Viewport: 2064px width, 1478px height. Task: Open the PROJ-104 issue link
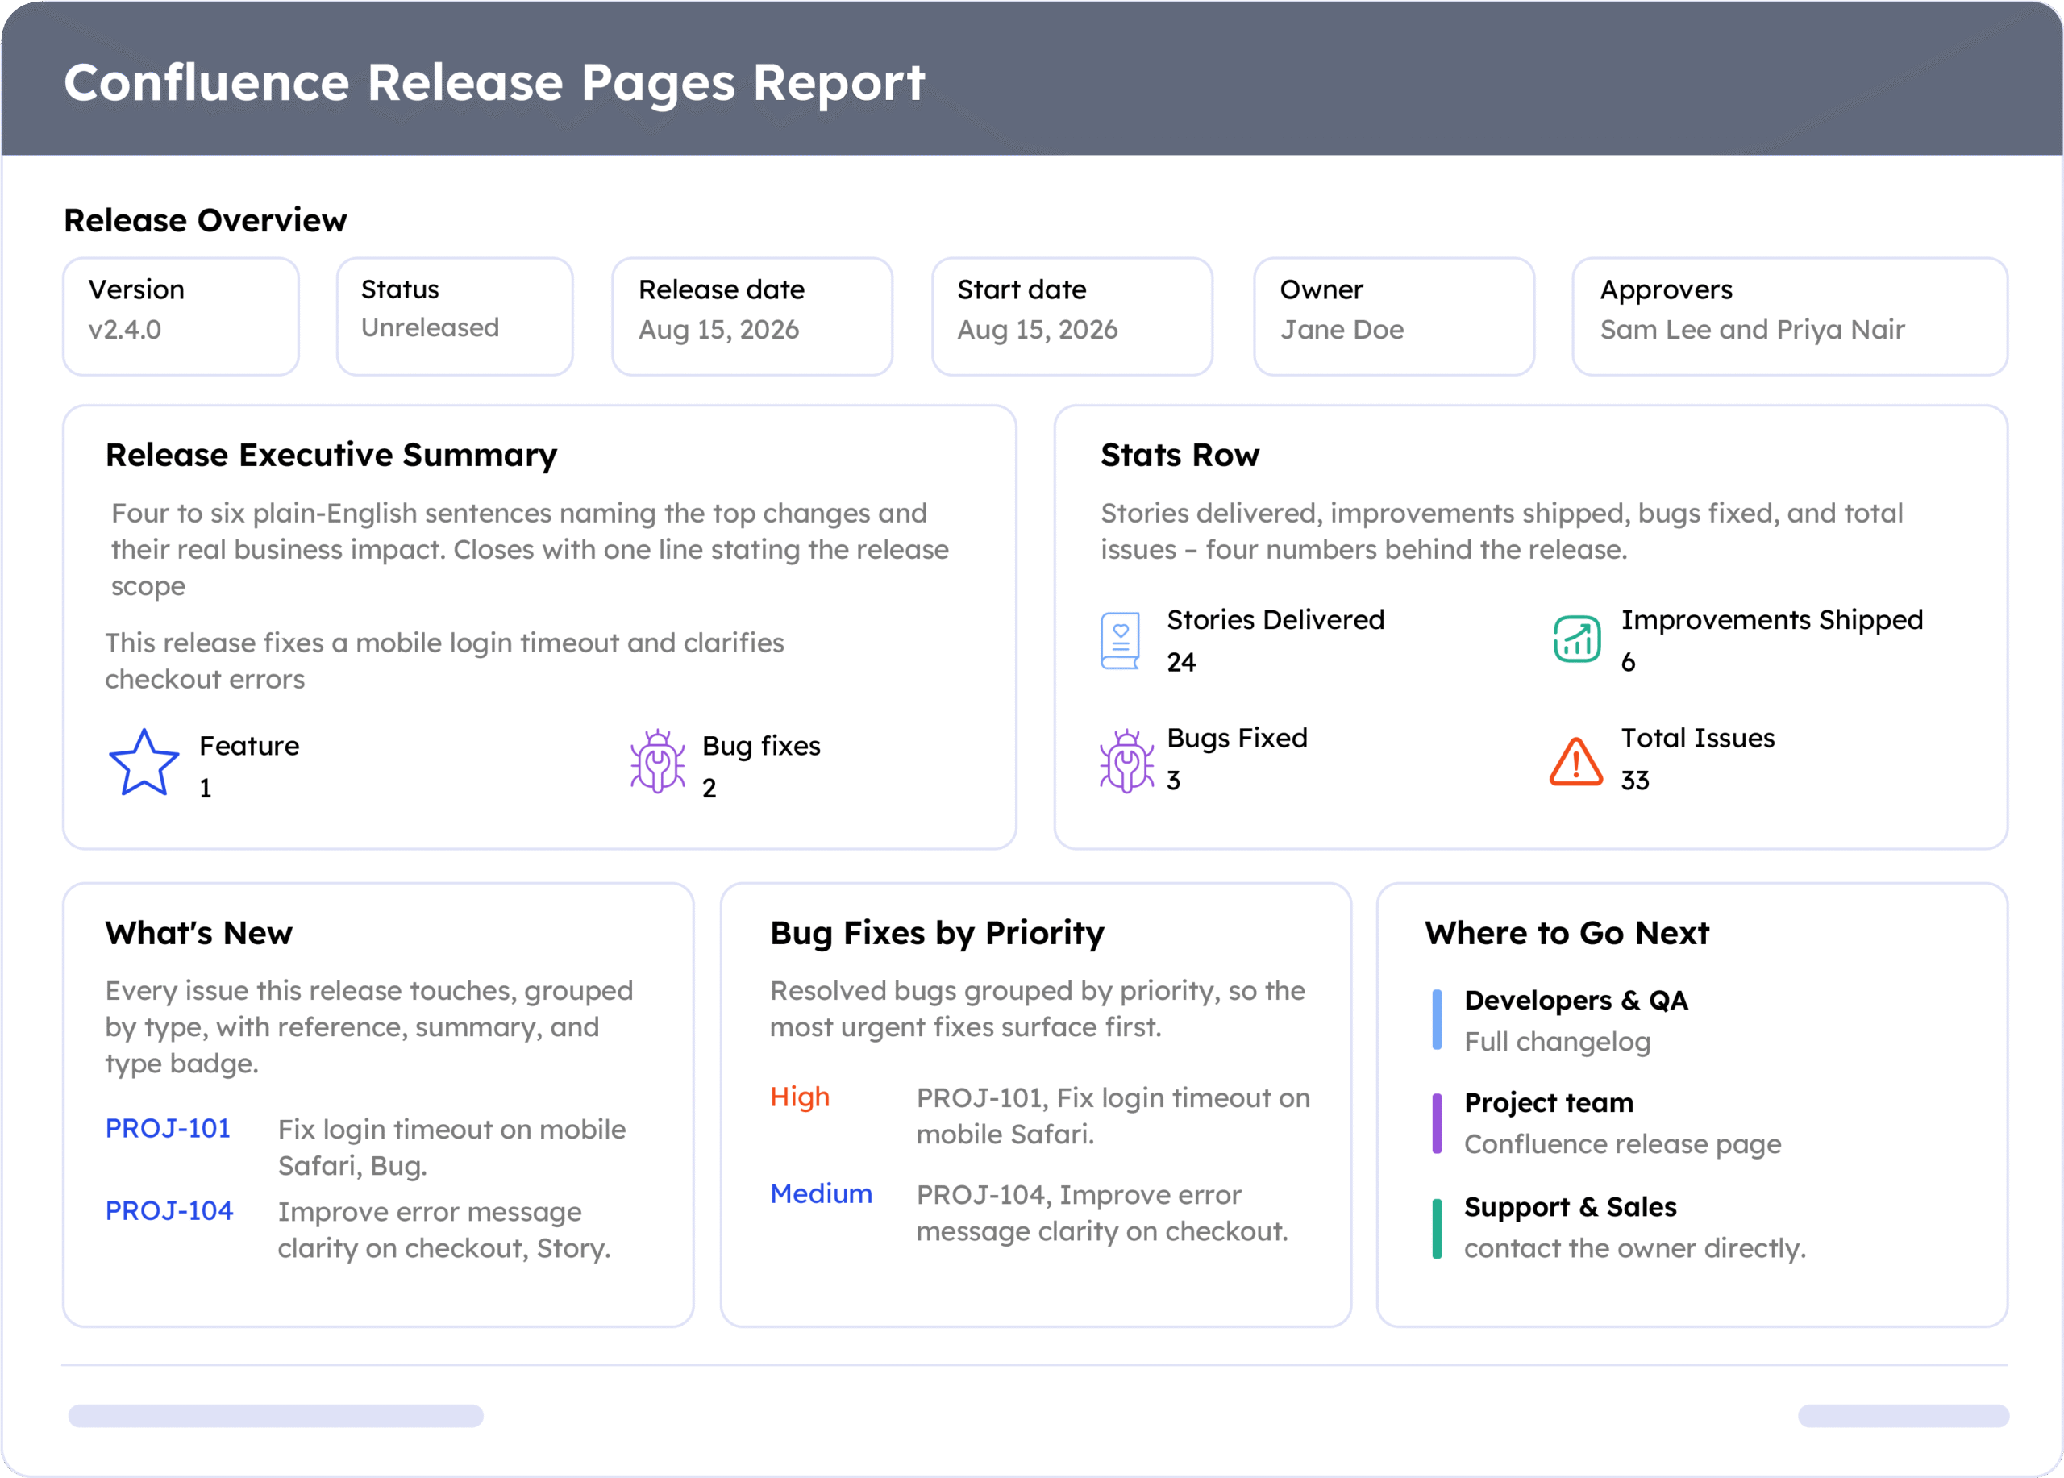pyautogui.click(x=169, y=1211)
